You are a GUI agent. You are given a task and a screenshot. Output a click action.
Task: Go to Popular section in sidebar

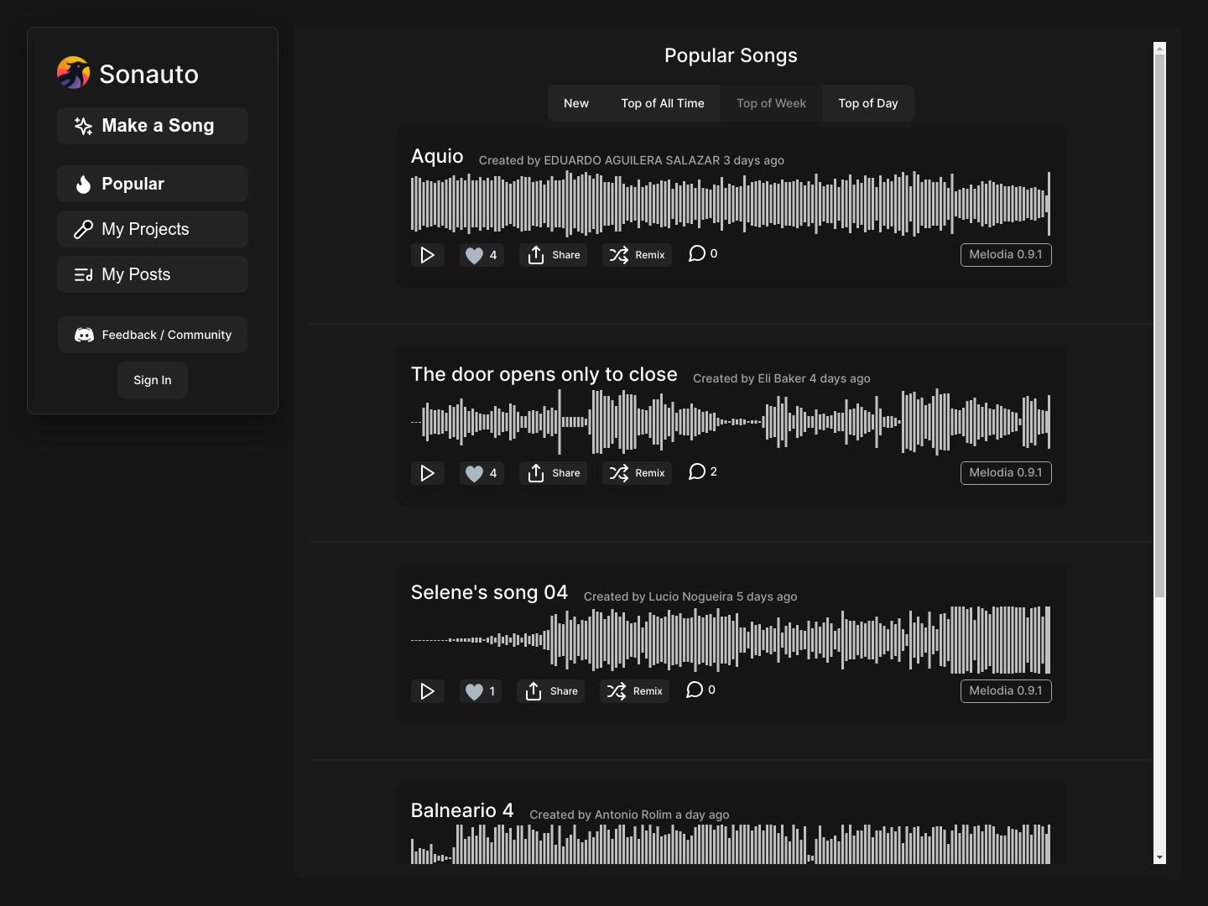[153, 184]
